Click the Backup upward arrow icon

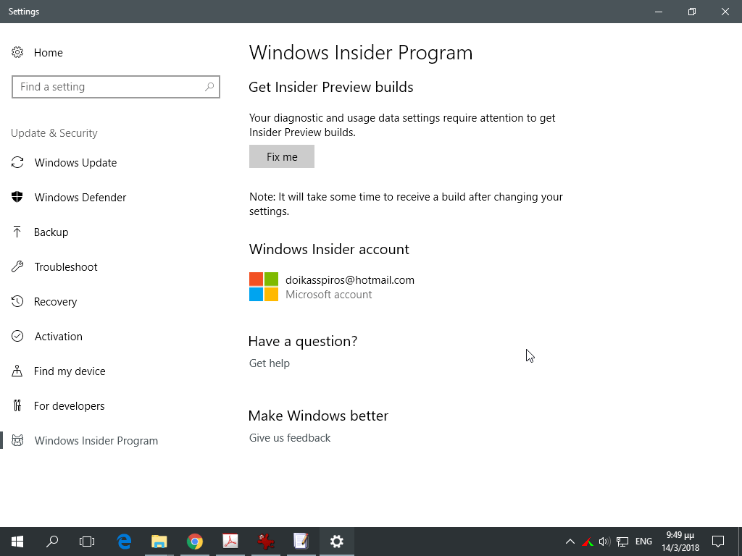17,232
